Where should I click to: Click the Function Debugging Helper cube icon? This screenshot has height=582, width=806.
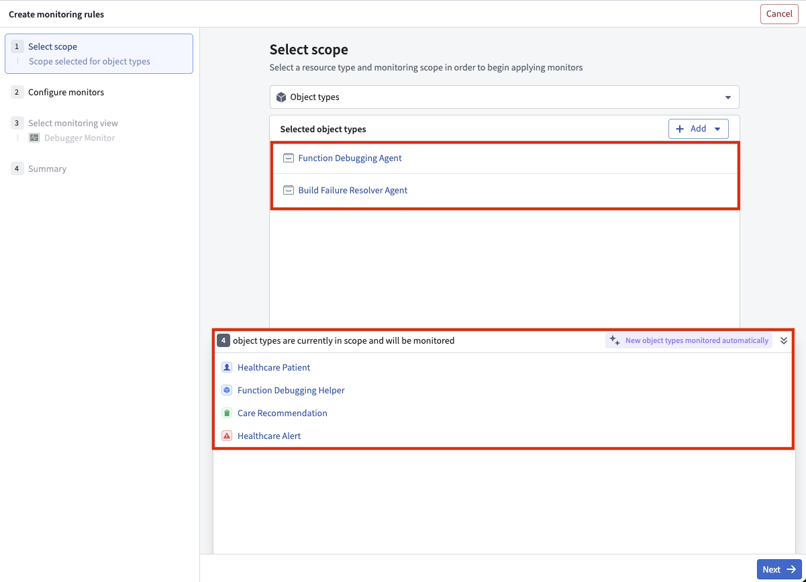point(227,391)
